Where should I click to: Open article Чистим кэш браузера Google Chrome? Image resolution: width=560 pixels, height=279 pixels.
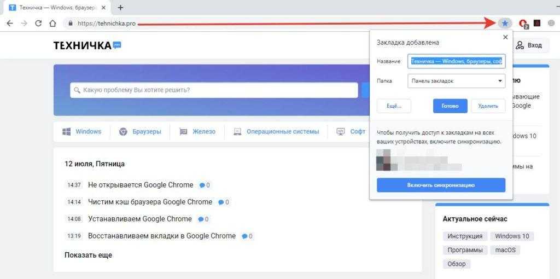pos(150,202)
